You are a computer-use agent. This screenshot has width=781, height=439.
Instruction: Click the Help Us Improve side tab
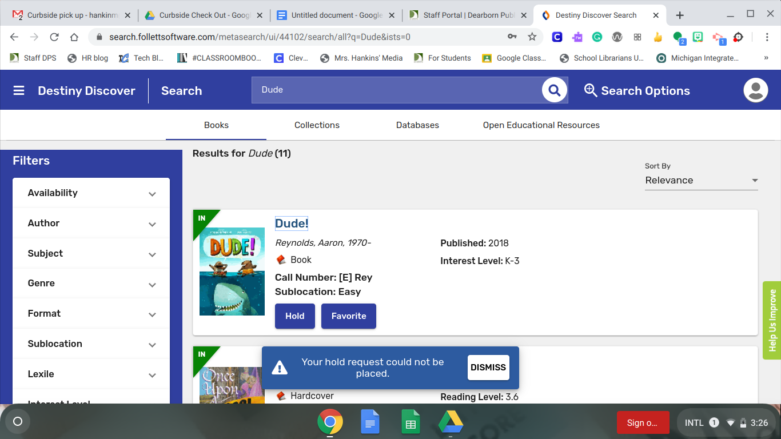[772, 320]
